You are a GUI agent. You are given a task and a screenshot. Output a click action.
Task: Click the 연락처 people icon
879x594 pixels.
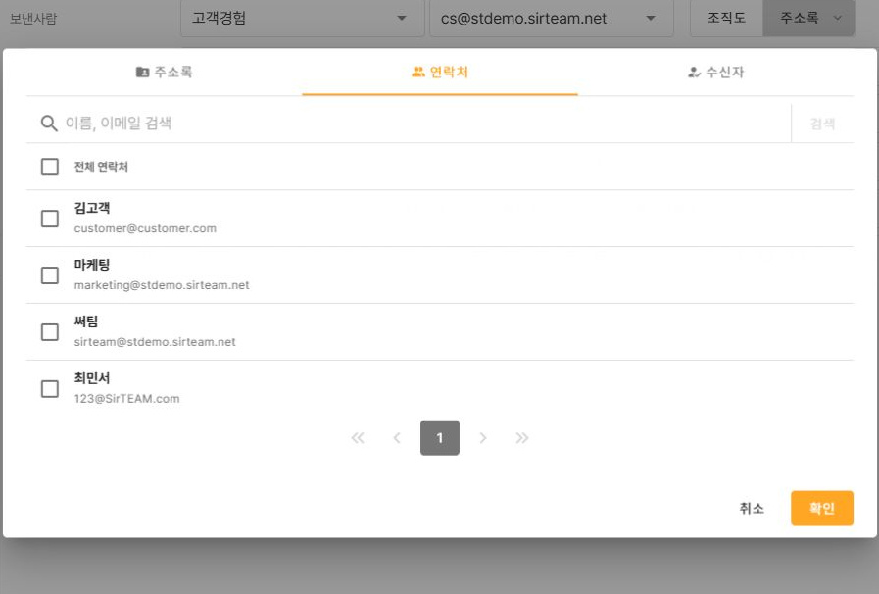(x=418, y=72)
